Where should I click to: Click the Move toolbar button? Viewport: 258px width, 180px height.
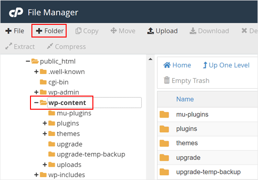123,31
